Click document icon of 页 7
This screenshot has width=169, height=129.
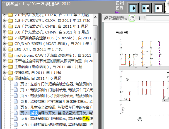(x=16, y=113)
